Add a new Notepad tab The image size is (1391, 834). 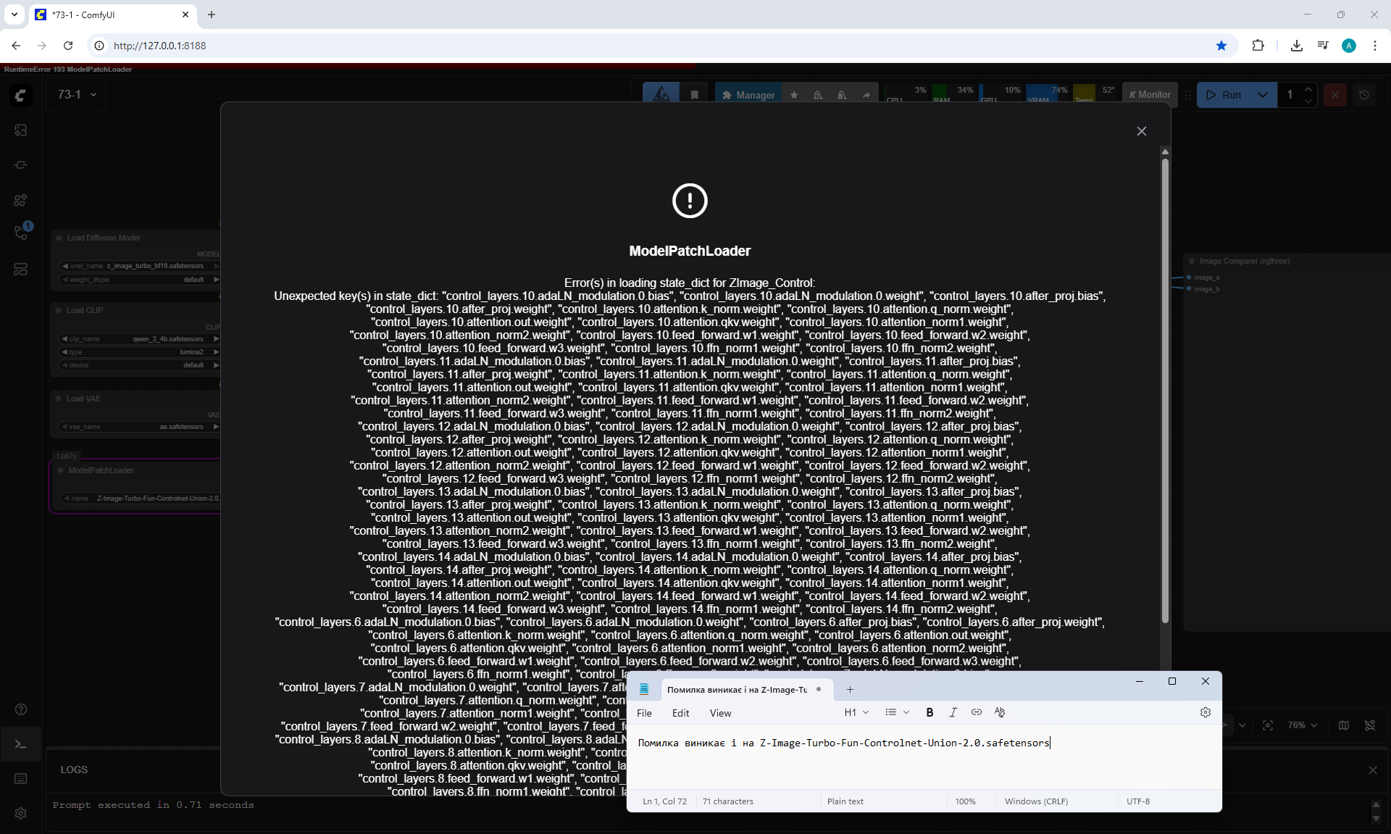850,690
